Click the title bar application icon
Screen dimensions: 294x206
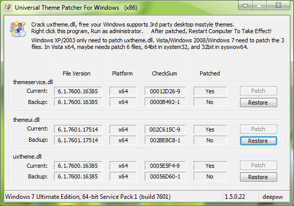(8, 8)
